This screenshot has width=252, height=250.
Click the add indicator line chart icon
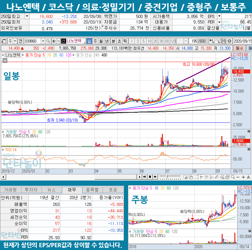(218, 41)
